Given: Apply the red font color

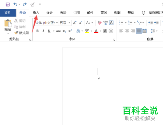Looking at the screenshot, I should (96, 31).
